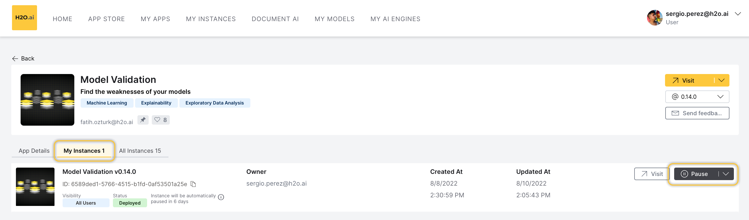Click the Send feedback button
Screen dimensions: 749x220
click(697, 113)
